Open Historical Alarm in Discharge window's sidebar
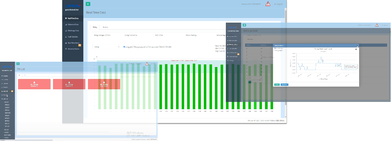 (232, 57)
